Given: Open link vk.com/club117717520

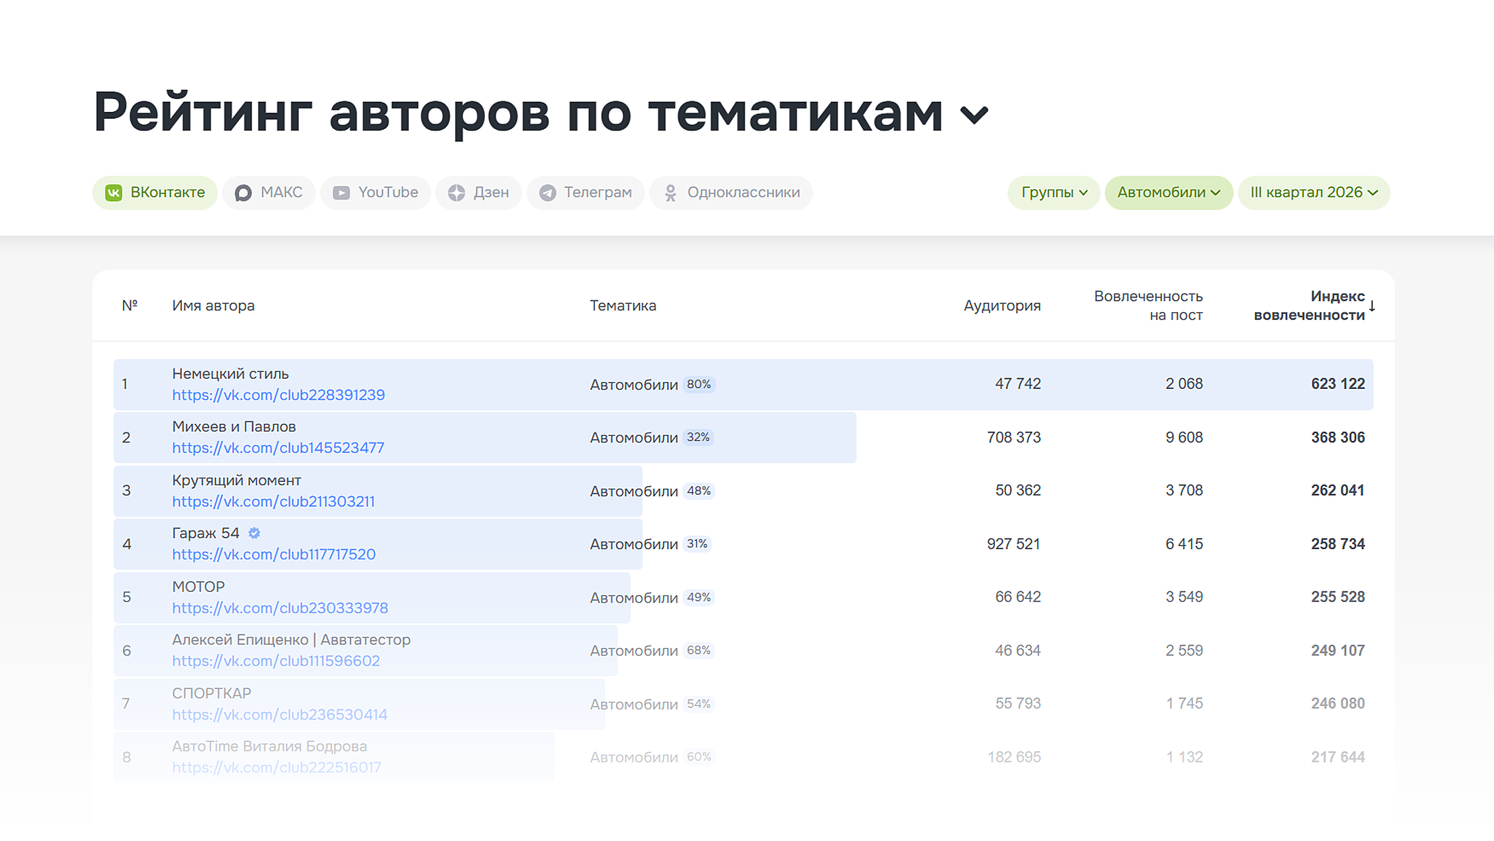Looking at the screenshot, I should tap(274, 555).
